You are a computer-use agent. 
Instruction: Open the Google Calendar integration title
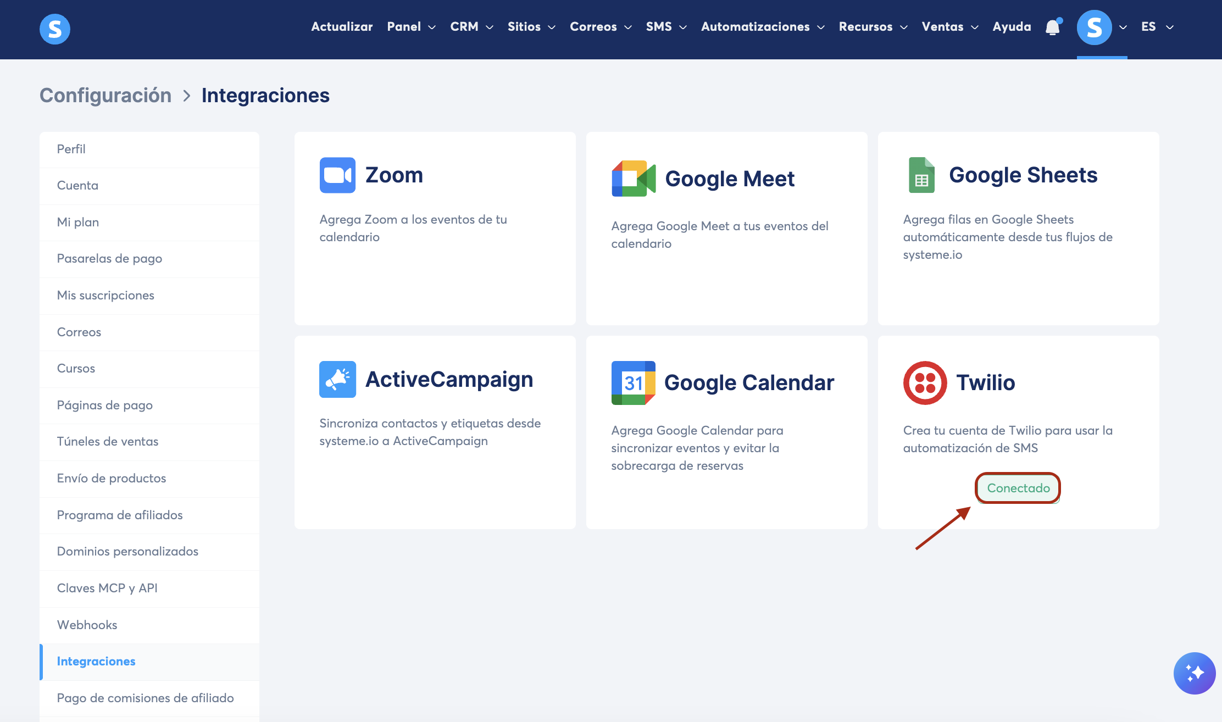749,383
